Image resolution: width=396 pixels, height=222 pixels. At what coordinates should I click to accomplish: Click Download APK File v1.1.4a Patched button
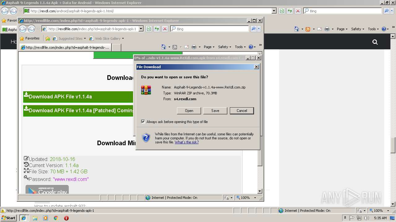click(78, 110)
